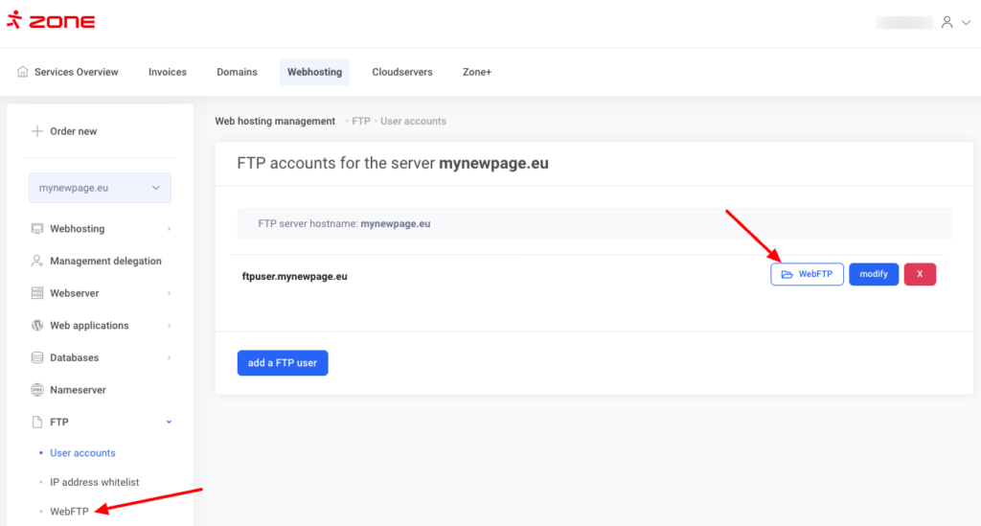The height and width of the screenshot is (526, 981).
Task: Click the Zone logo icon
Action: tap(13, 21)
